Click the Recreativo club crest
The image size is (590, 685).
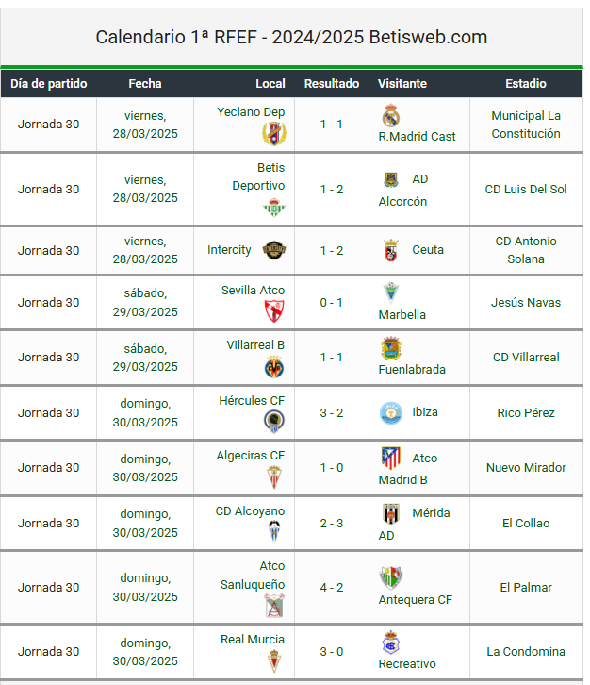(x=390, y=643)
